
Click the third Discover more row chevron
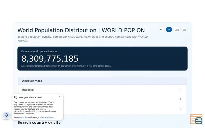(x=180, y=109)
